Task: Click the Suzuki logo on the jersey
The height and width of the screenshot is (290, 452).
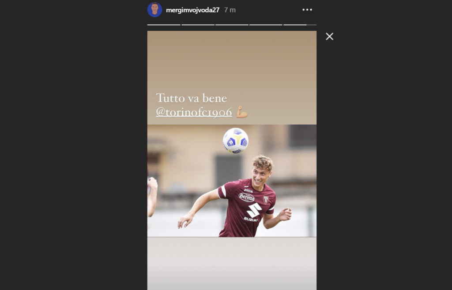Action: pos(253,212)
